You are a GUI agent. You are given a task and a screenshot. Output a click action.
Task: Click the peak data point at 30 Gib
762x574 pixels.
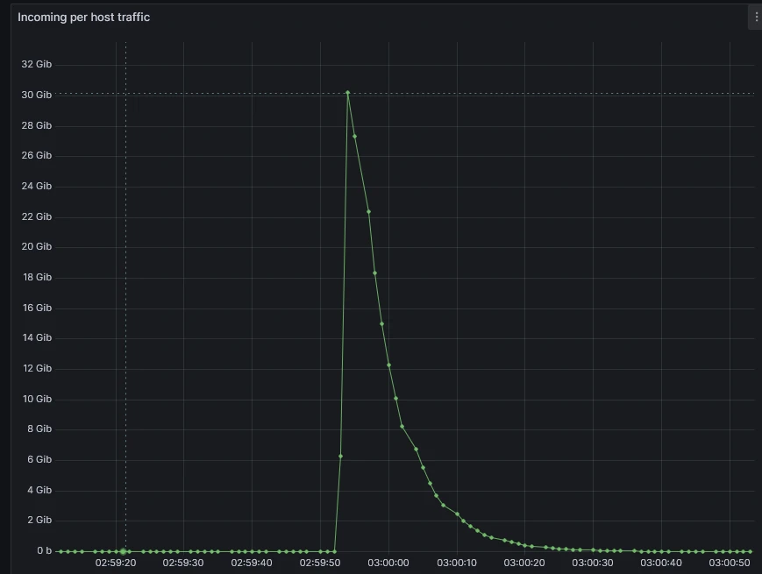(347, 92)
